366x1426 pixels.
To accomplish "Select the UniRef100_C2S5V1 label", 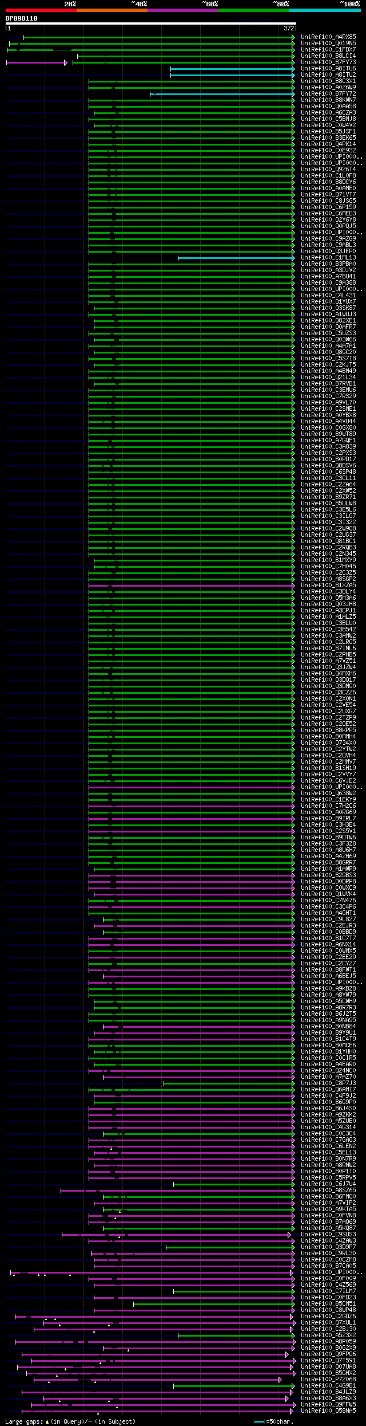I will click(328, 831).
